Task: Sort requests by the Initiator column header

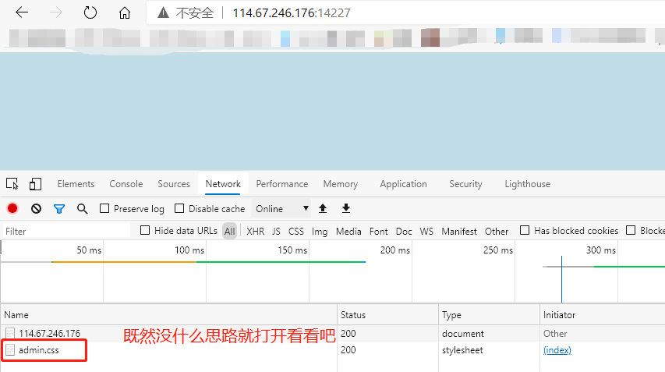Action: (602, 315)
